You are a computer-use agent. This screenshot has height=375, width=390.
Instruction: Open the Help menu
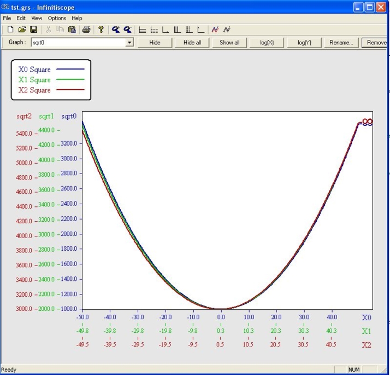tap(77, 18)
